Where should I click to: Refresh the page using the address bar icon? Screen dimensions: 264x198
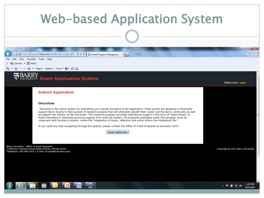tap(81, 54)
